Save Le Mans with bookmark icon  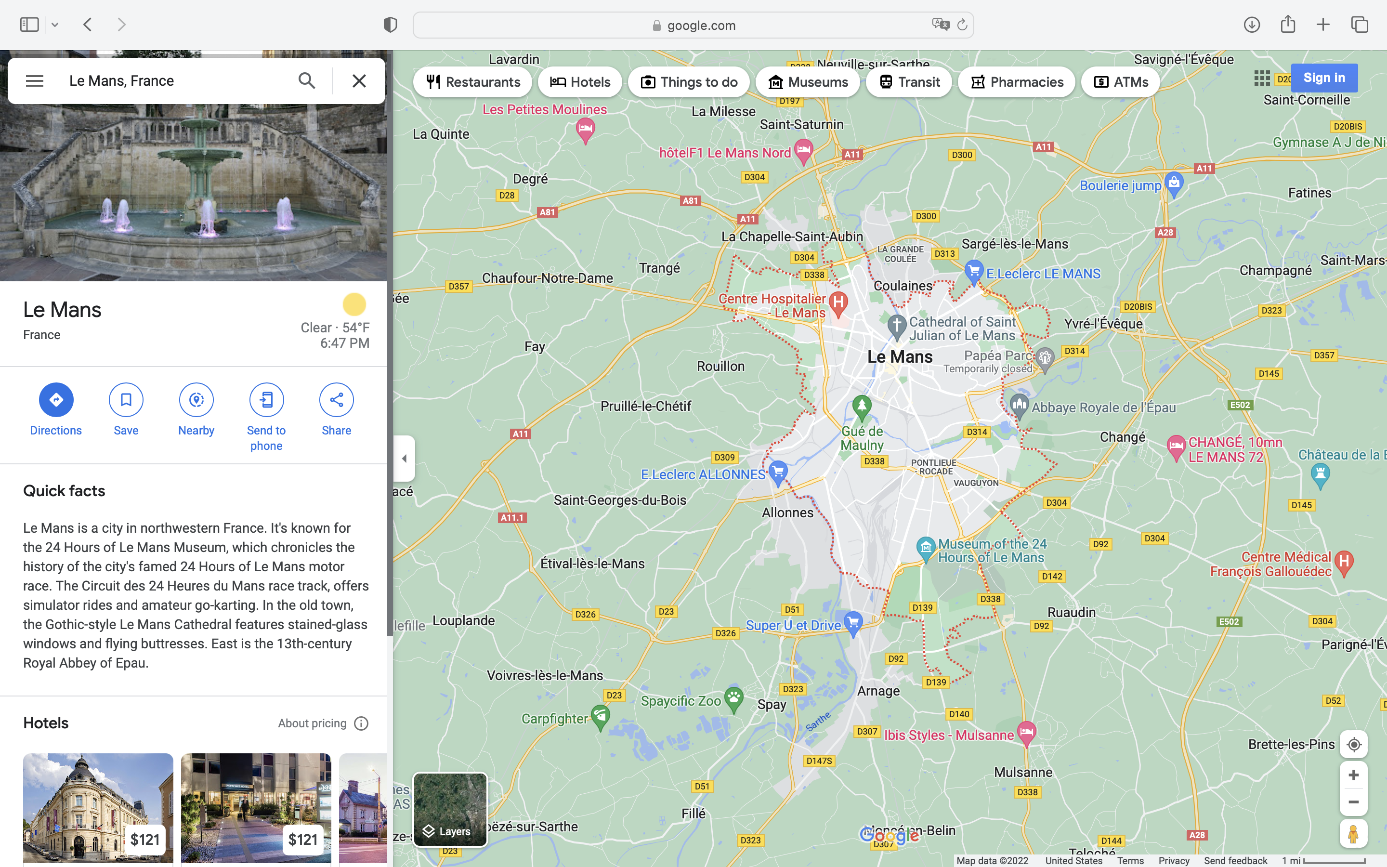click(x=126, y=400)
